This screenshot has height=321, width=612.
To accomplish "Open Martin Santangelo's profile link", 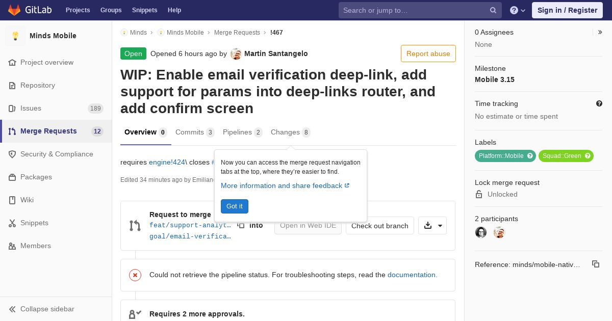I will click(x=276, y=53).
